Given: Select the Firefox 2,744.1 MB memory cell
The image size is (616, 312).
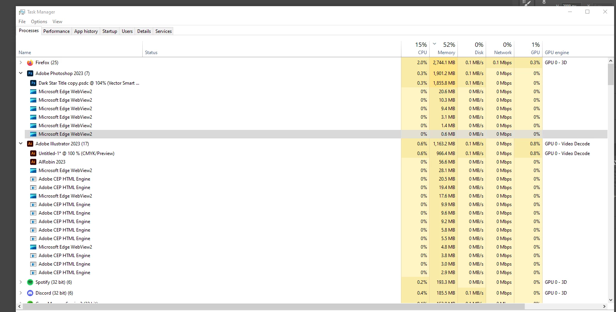Looking at the screenshot, I should coord(444,63).
